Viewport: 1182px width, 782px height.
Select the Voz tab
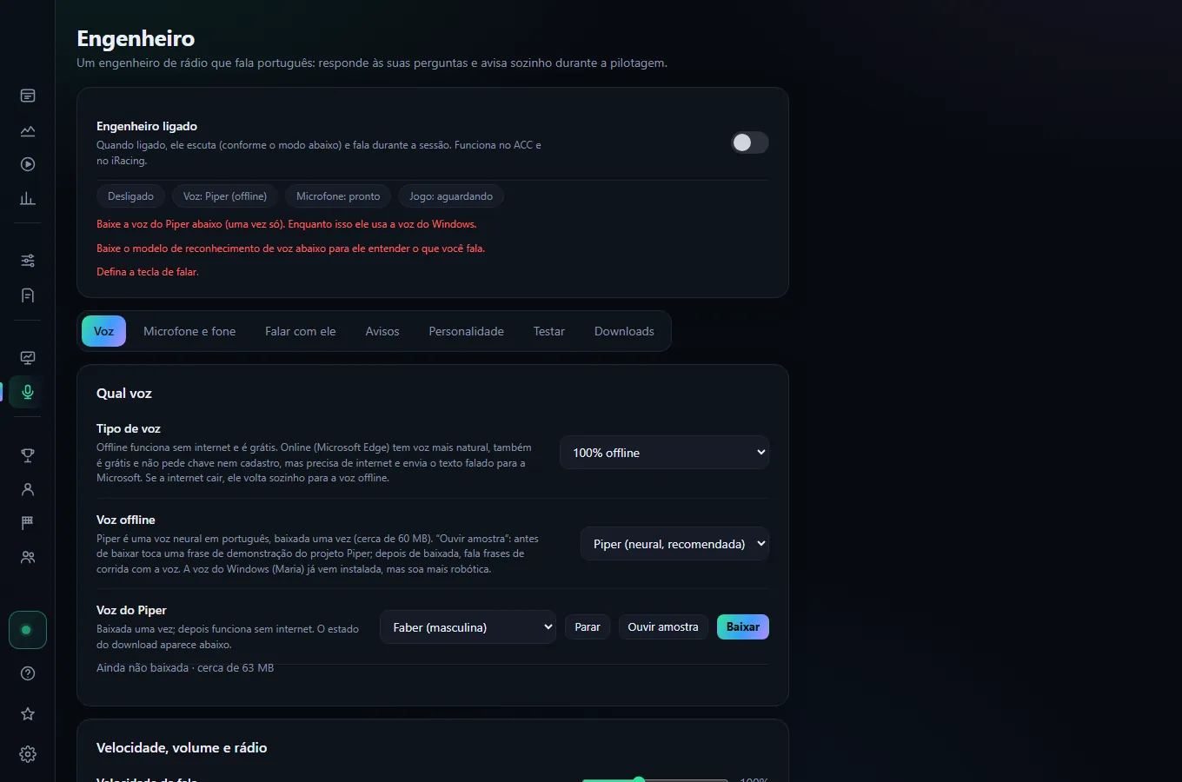pos(104,331)
